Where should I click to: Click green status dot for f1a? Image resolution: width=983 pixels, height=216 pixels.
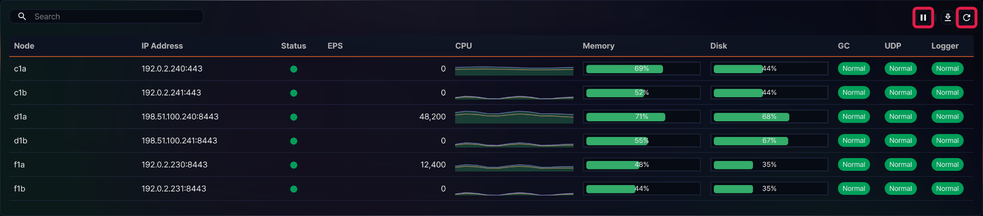point(293,165)
